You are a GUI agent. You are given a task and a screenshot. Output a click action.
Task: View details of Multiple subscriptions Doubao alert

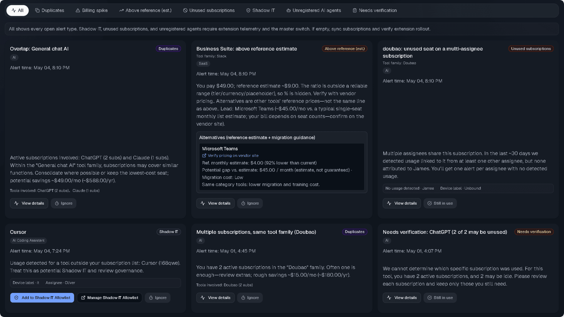(x=215, y=298)
